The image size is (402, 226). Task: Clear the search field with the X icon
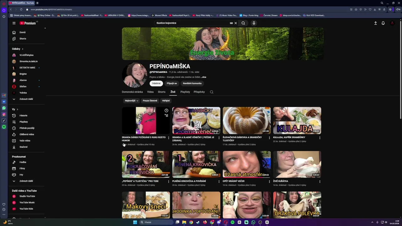coord(236,23)
